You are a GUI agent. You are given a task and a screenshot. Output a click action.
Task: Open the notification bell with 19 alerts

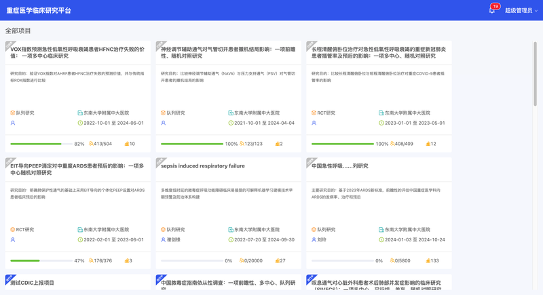coord(491,10)
